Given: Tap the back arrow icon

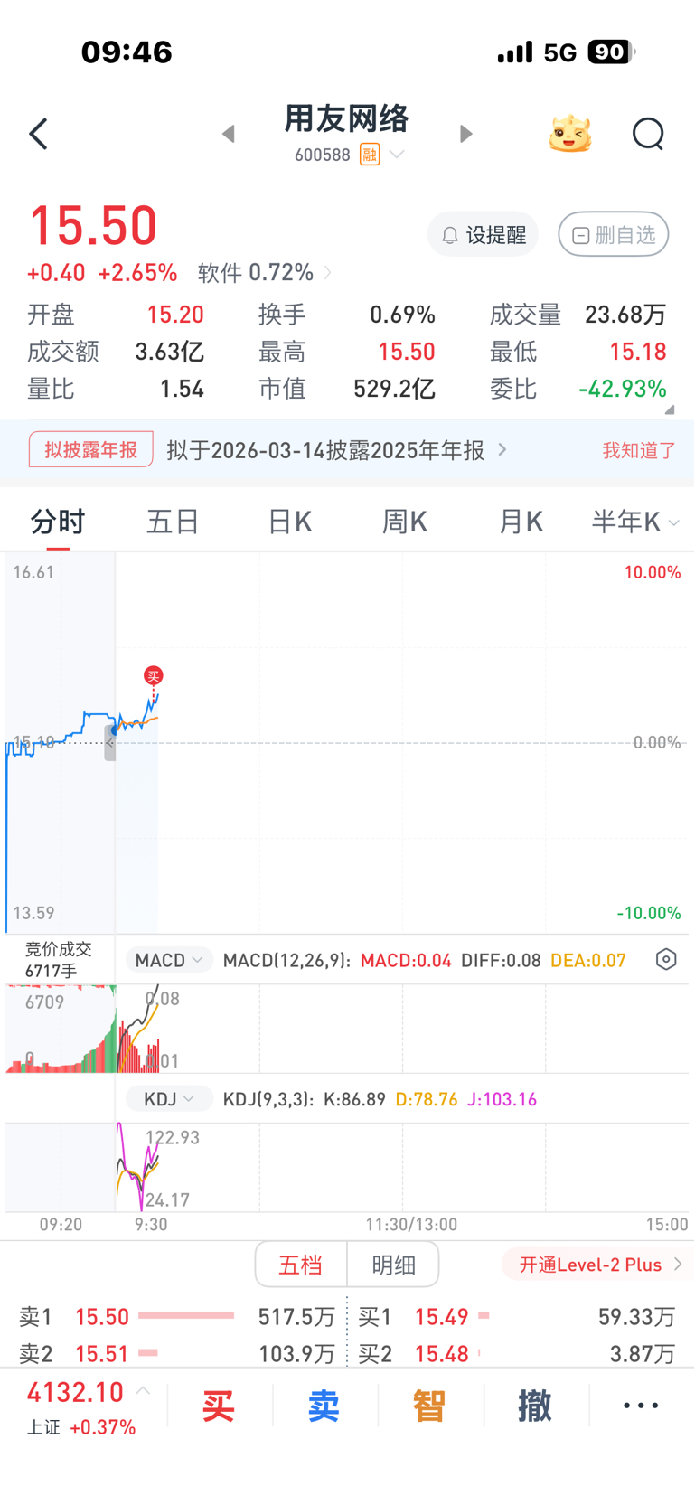Looking at the screenshot, I should coord(38,134).
